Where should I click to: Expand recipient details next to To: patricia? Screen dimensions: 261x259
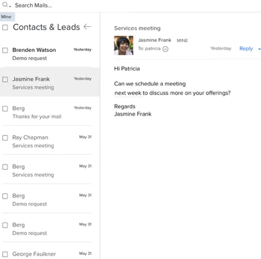tap(166, 49)
